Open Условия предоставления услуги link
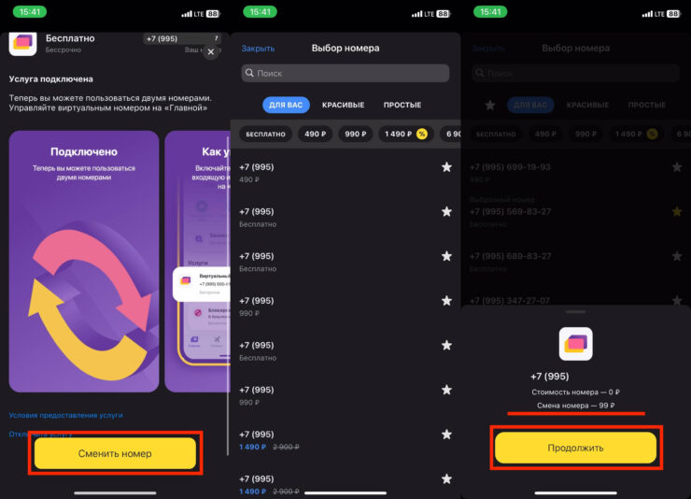Viewport: 691px width, 499px height. click(x=65, y=415)
